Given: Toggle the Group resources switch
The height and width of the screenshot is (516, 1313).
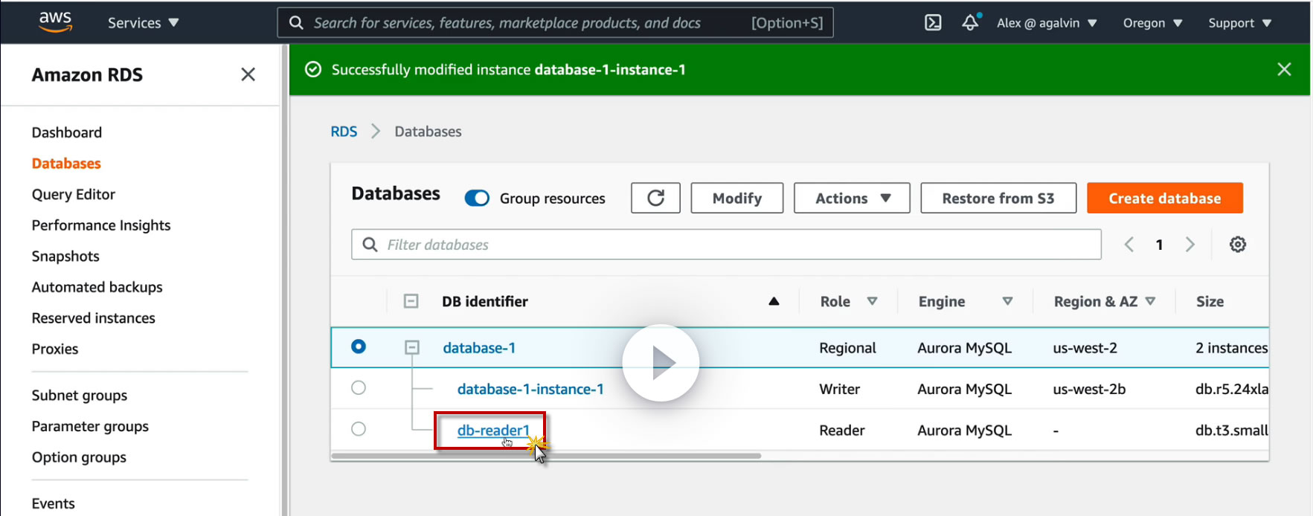Looking at the screenshot, I should (477, 198).
